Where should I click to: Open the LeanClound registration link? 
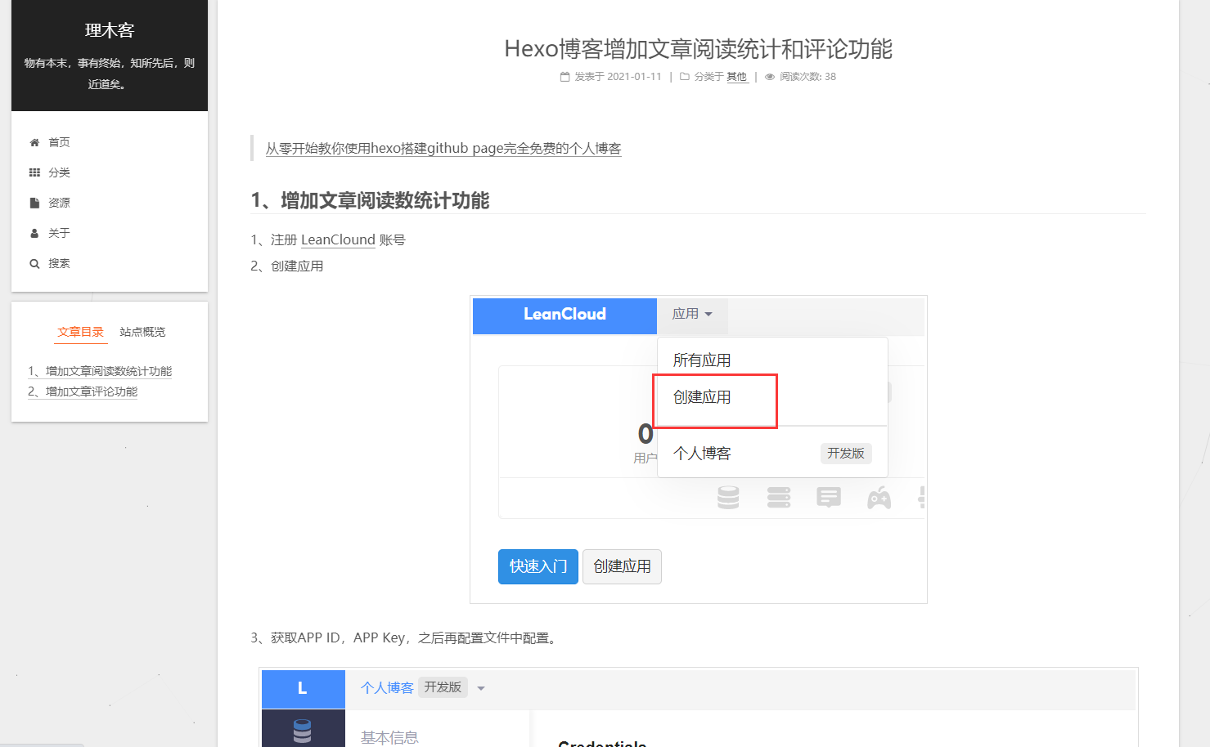coord(338,239)
